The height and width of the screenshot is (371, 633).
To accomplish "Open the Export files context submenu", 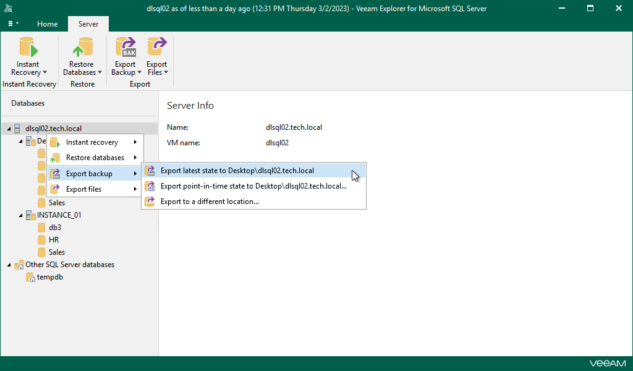I will click(x=84, y=189).
